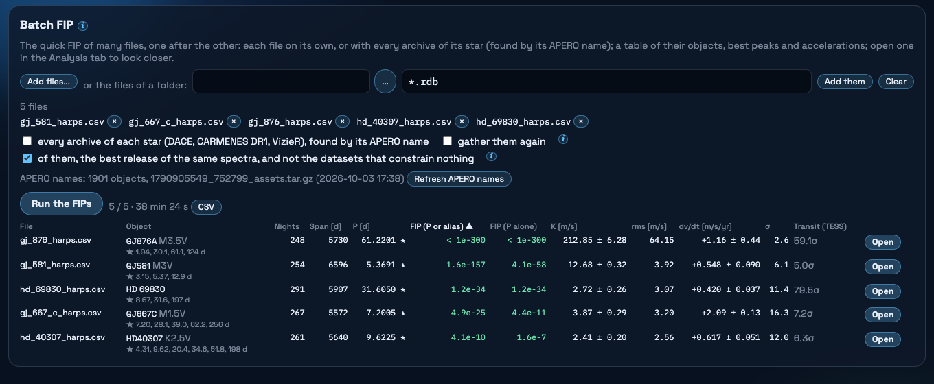The image size is (934, 384).
Task: Open gj_581_harps.csv in Analysis
Action: [882, 267]
